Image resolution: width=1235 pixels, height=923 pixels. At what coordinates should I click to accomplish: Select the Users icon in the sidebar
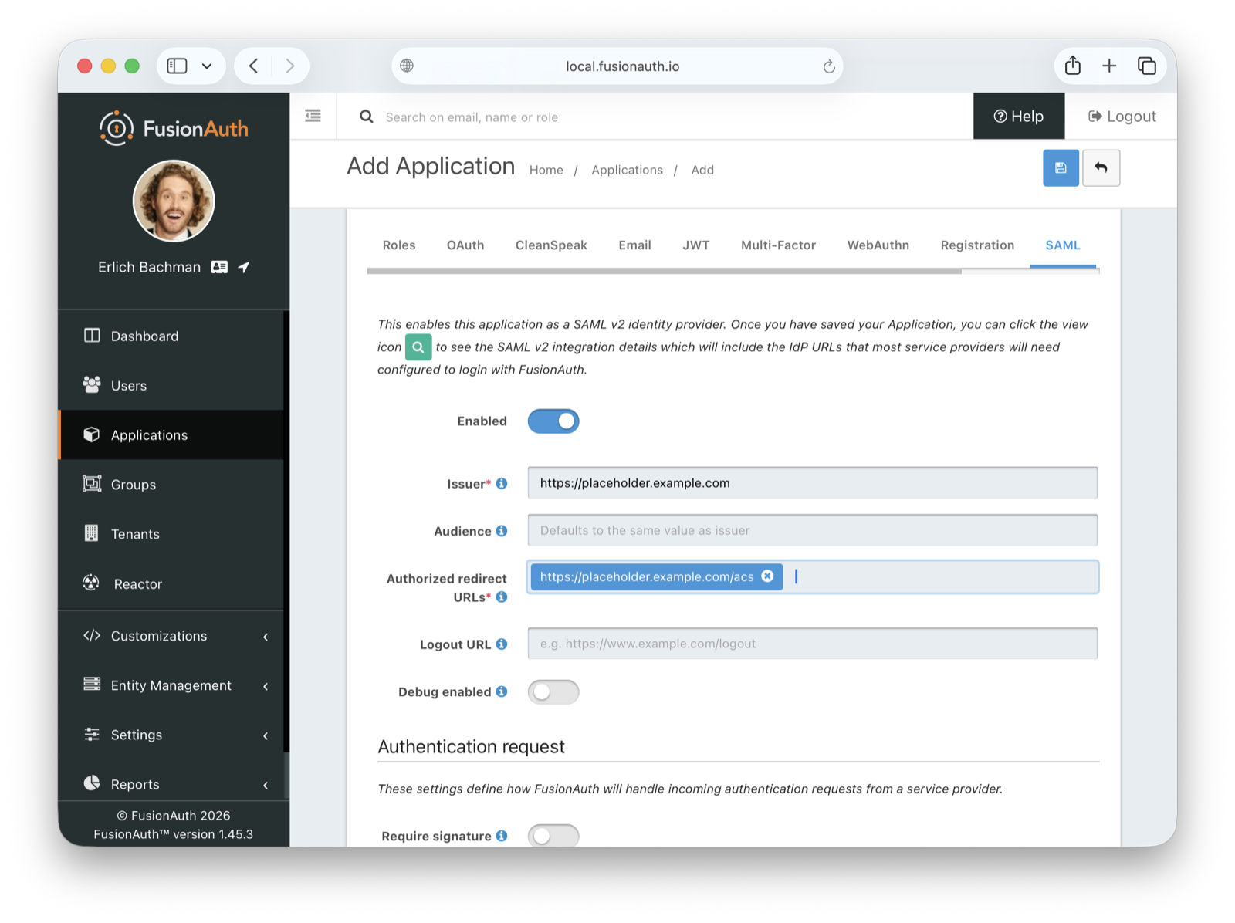coord(92,385)
